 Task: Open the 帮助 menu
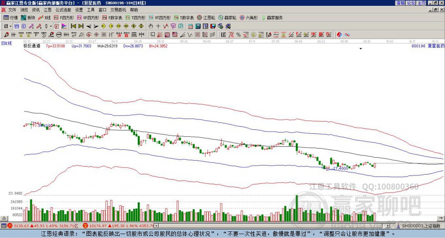click(x=134, y=10)
